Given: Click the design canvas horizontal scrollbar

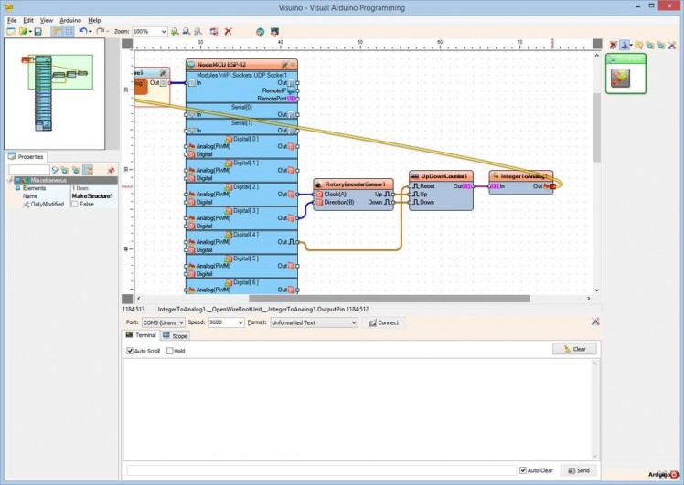Looking at the screenshot, I should (x=389, y=299).
